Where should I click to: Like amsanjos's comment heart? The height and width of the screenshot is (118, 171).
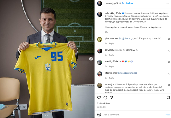[169, 85]
